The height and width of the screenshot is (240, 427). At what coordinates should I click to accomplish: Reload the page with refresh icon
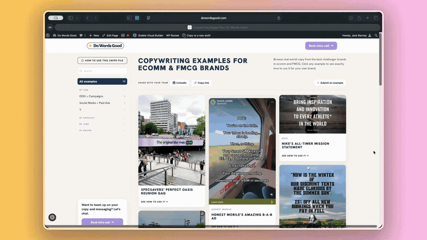pyautogui.click(x=279, y=18)
